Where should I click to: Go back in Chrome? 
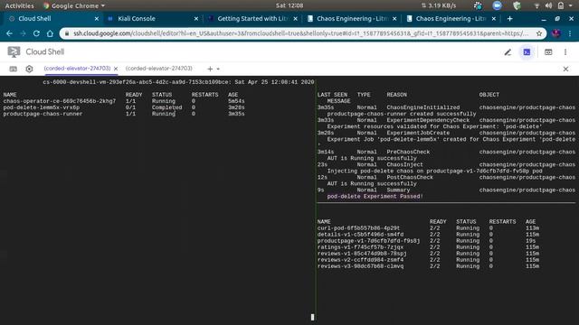[9, 33]
